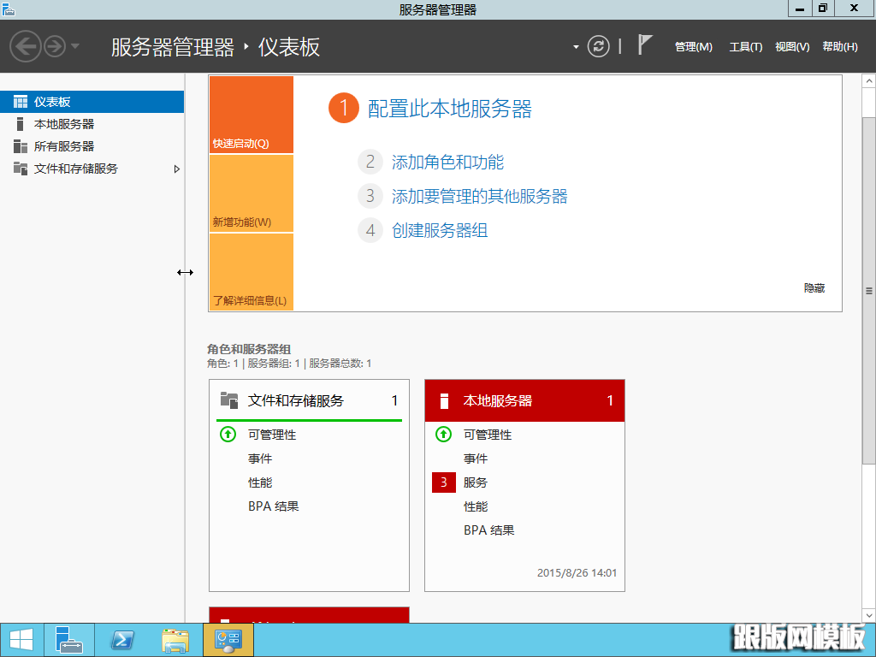Open the 工具(T) menu
The image size is (876, 657).
[745, 47]
